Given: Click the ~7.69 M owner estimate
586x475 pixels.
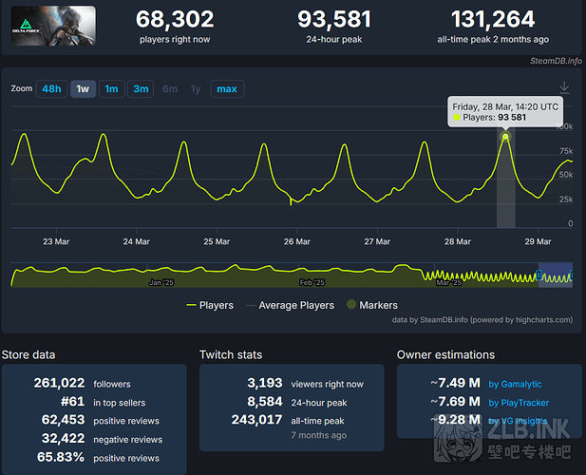Looking at the screenshot, I should pos(455,402).
